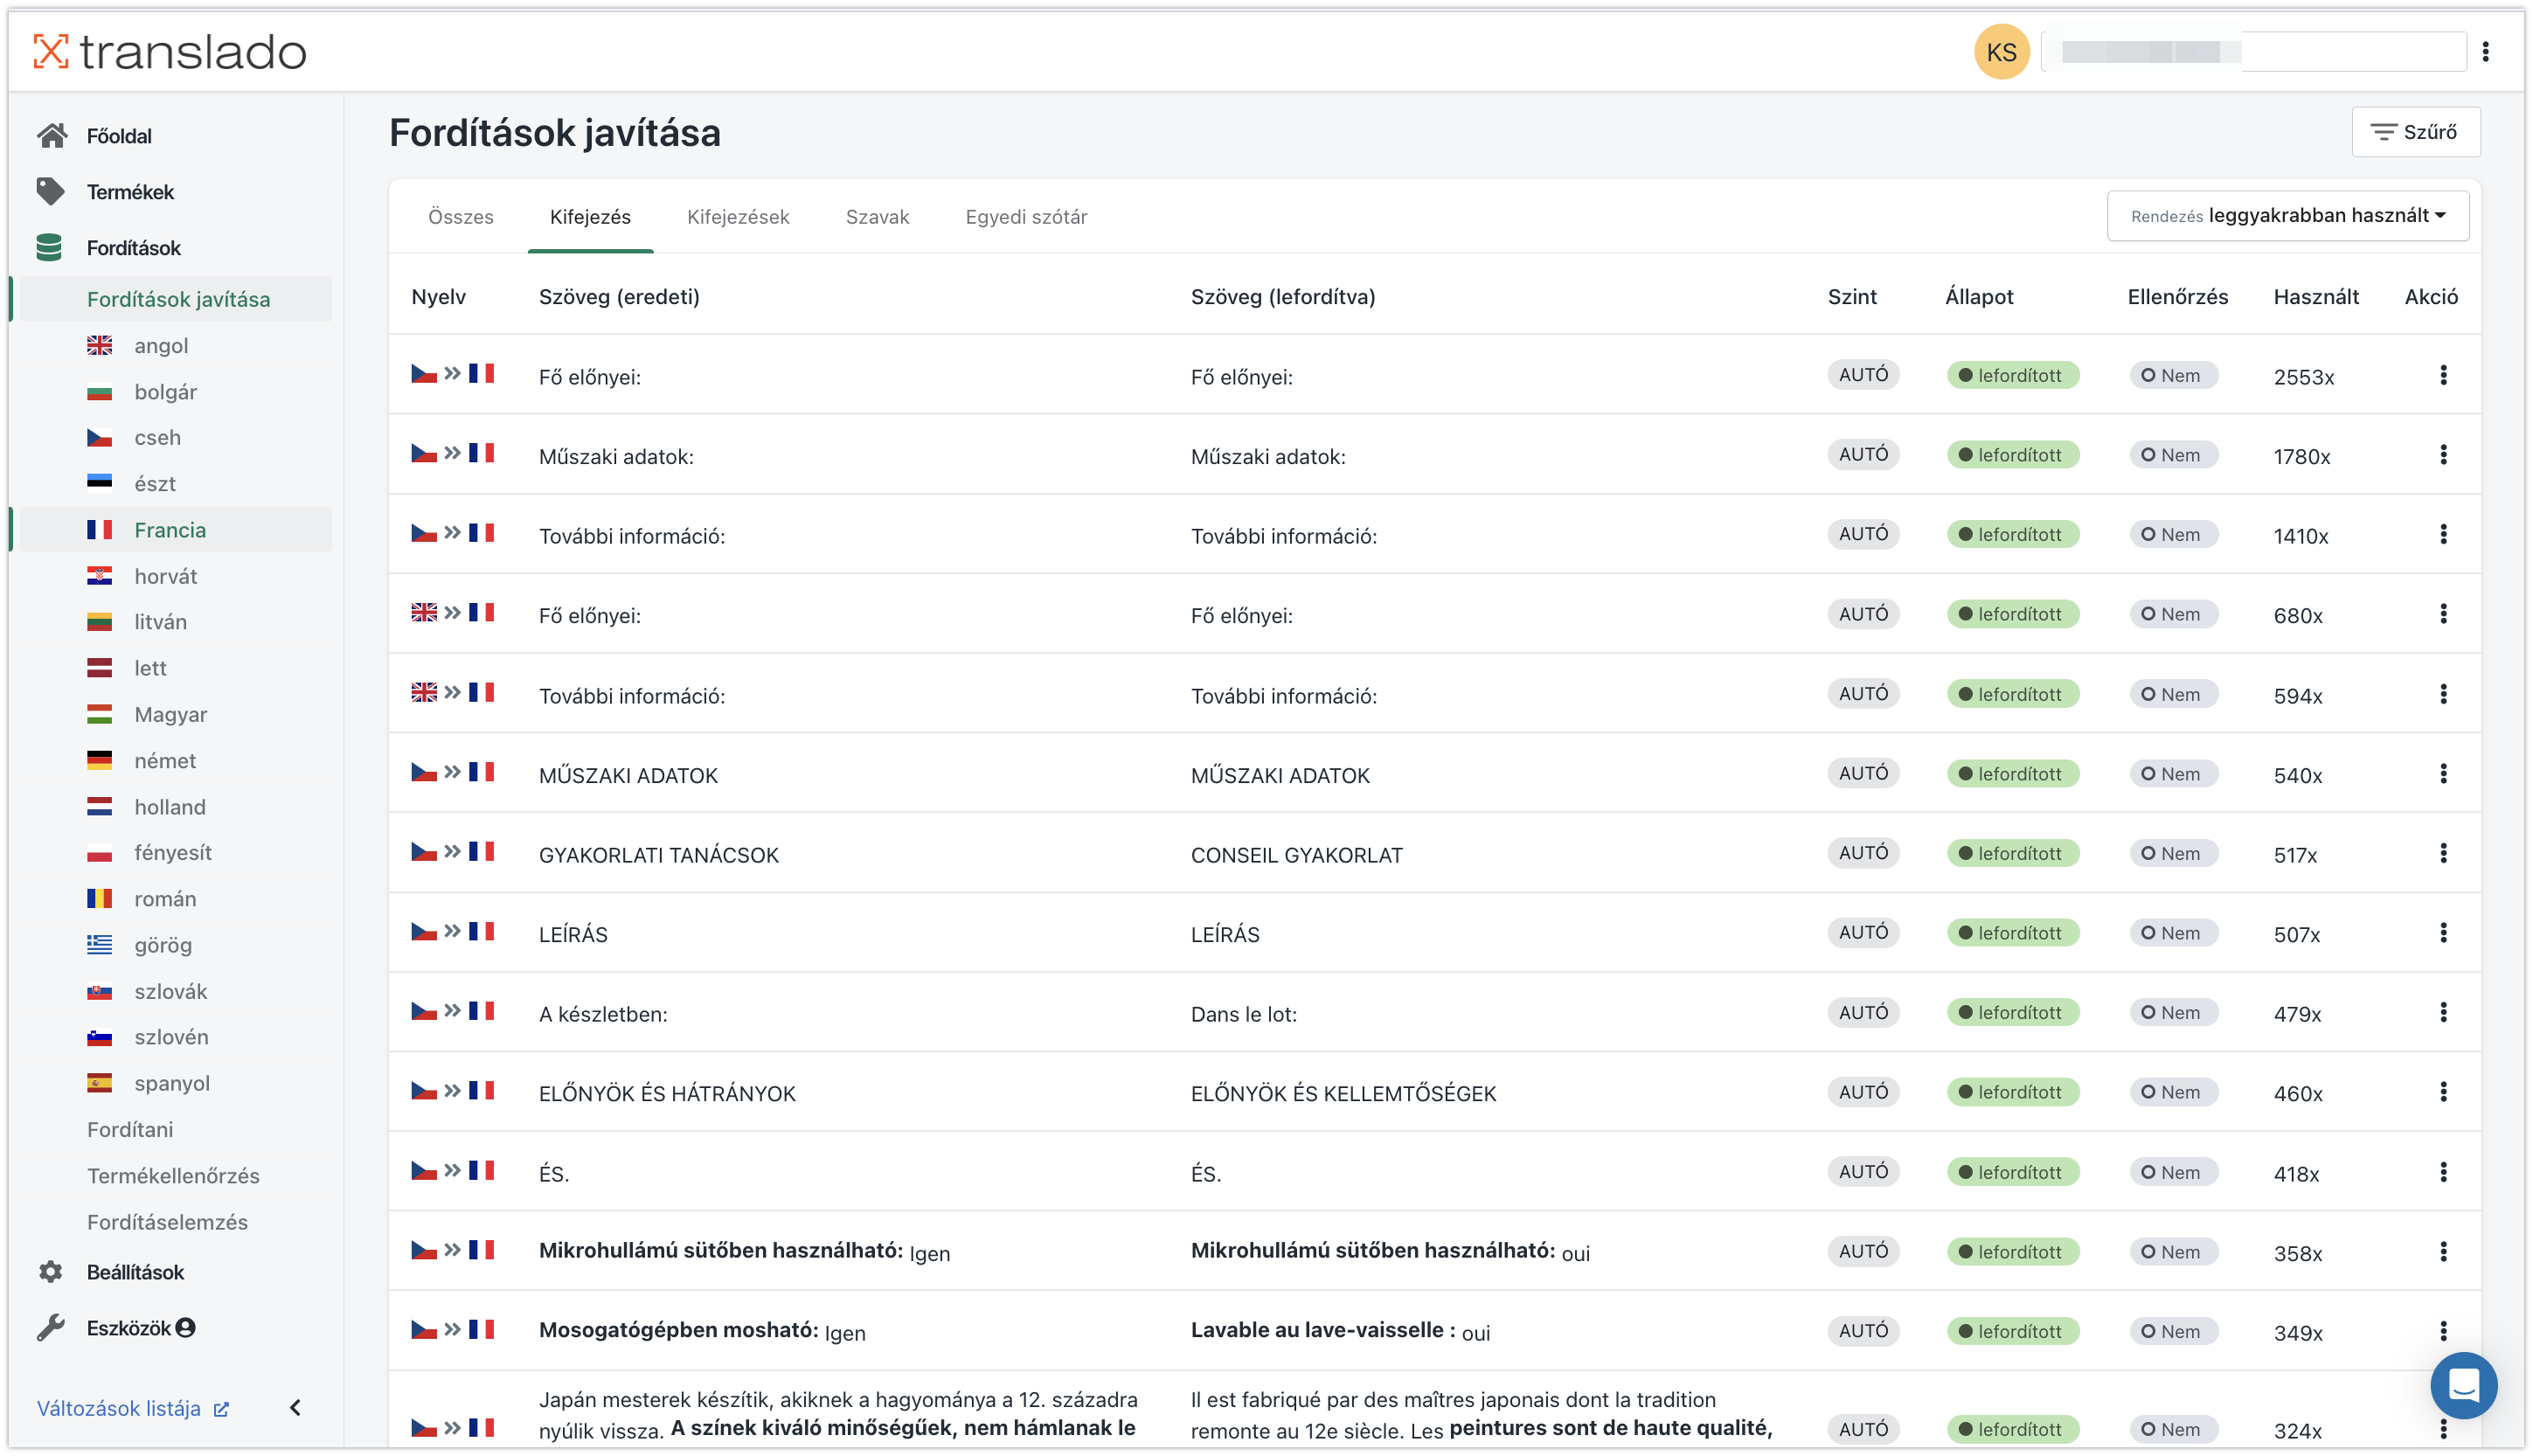Image resolution: width=2533 pixels, height=1456 pixels.
Task: Open actions menu for 517x row
Action: [x=2443, y=853]
